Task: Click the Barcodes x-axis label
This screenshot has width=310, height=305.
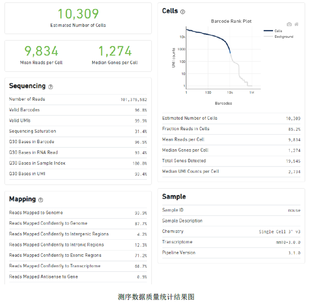Action: coord(223,103)
